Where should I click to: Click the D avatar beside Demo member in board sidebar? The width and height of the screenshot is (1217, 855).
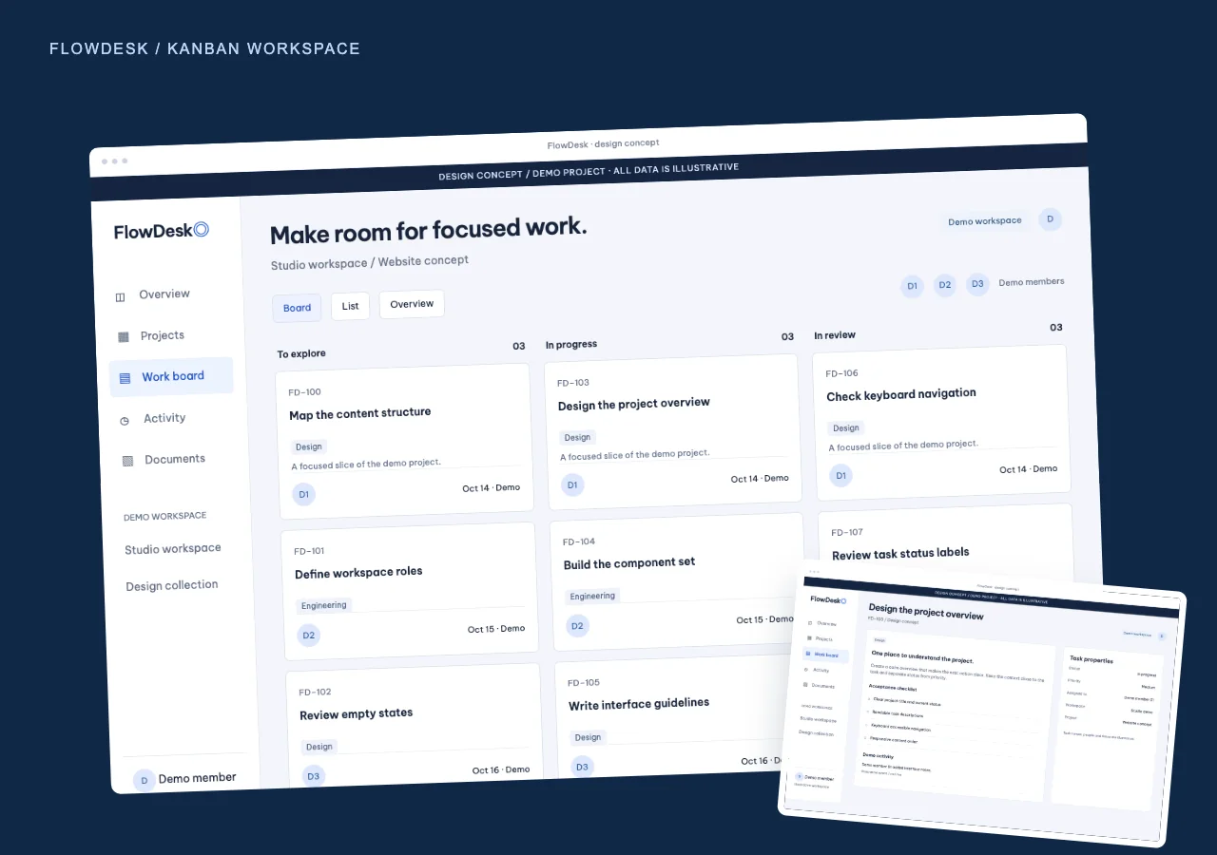point(144,781)
